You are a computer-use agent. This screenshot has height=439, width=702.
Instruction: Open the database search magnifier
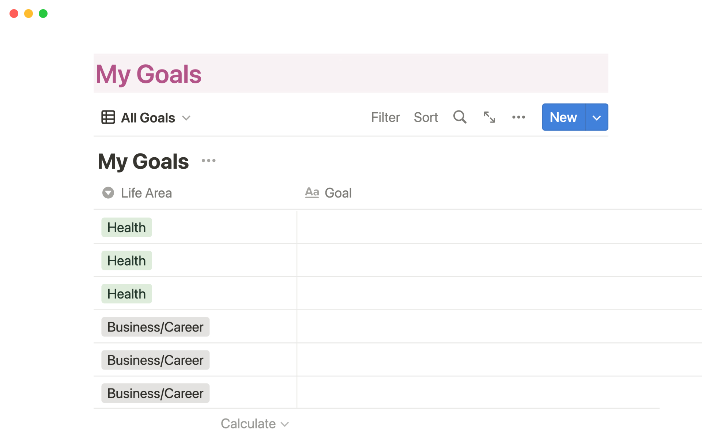coord(460,117)
